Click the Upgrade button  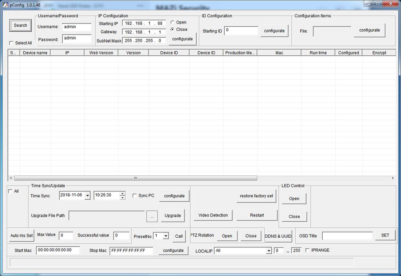point(173,216)
